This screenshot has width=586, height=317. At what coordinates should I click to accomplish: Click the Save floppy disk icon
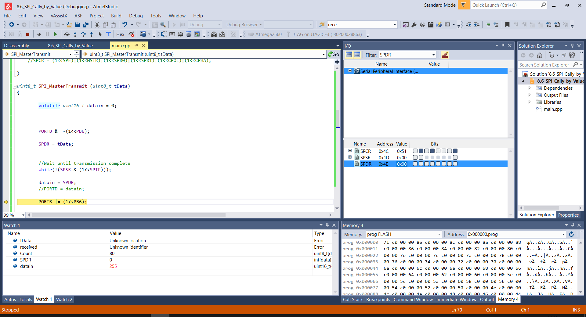point(78,25)
